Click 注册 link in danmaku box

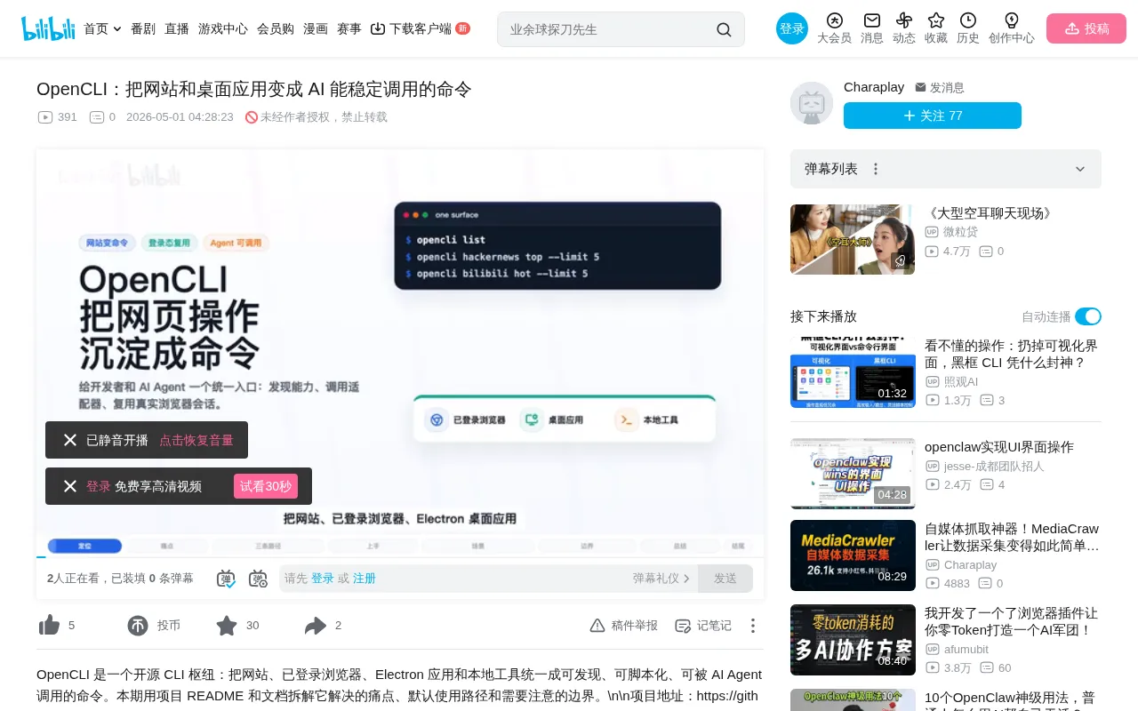pos(365,579)
